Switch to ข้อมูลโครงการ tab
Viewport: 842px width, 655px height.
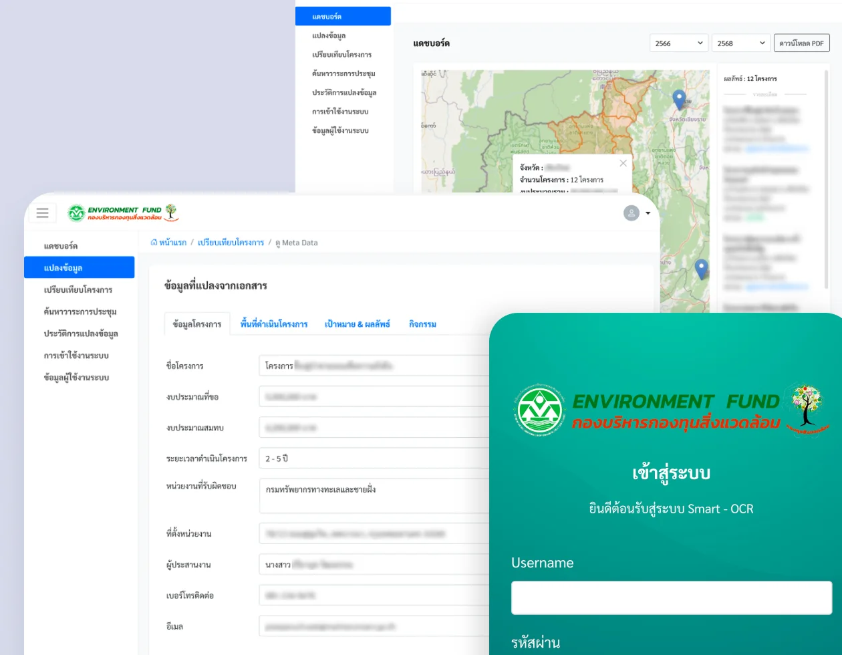pos(197,324)
